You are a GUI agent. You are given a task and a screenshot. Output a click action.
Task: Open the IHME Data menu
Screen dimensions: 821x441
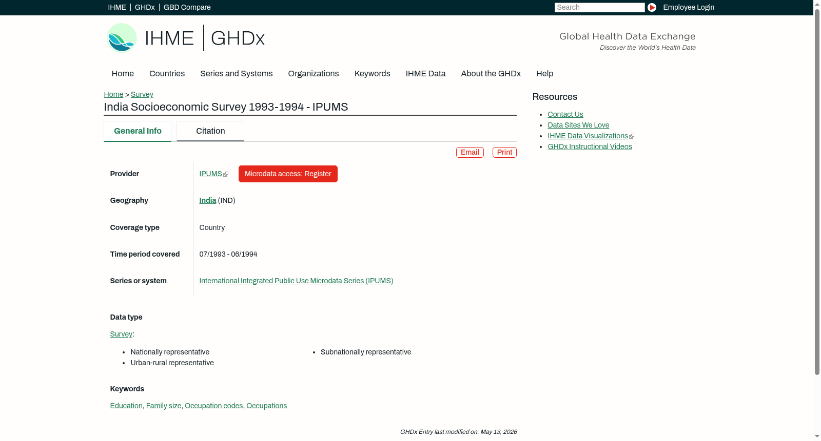coord(425,74)
